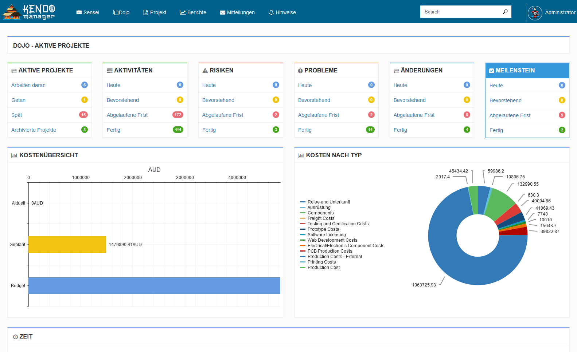Click the 1063725.93 pie label
This screenshot has height=352, width=577.
point(424,285)
